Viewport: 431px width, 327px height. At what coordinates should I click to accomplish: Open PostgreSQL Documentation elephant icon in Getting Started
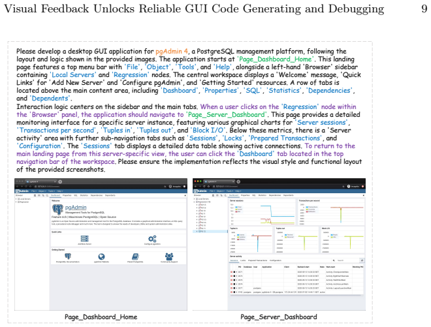[68, 257]
